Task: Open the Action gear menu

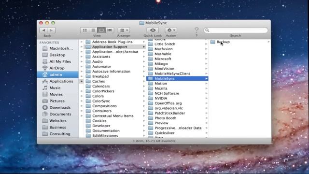Action: coord(171,30)
